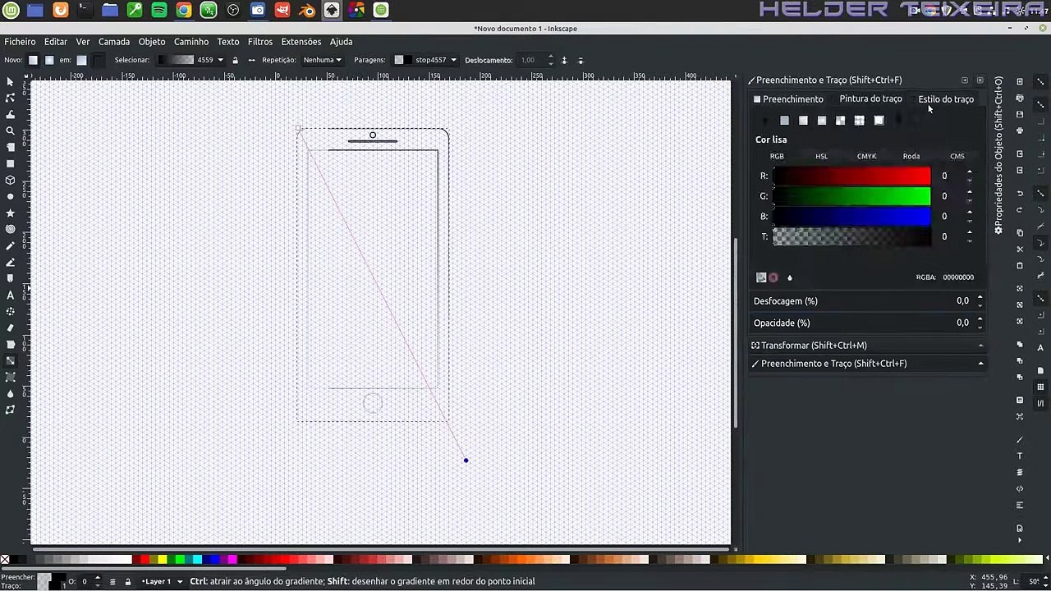Click the Undo icon in right toolbar

(1020, 193)
